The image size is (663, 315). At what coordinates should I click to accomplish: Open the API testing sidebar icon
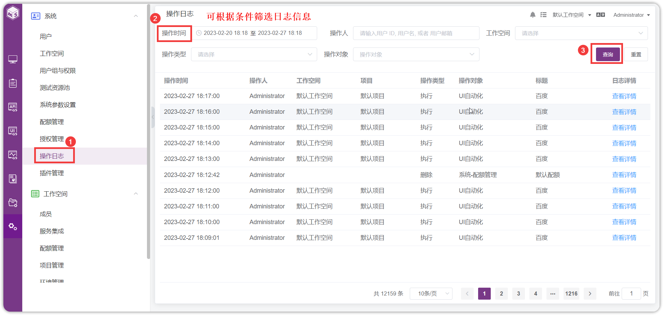coord(13,107)
